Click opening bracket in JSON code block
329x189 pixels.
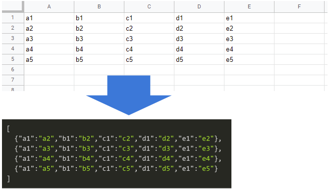coord(8,129)
